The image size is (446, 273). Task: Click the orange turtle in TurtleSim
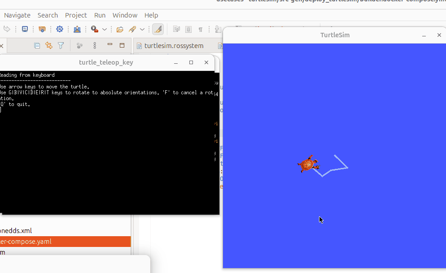308,164
